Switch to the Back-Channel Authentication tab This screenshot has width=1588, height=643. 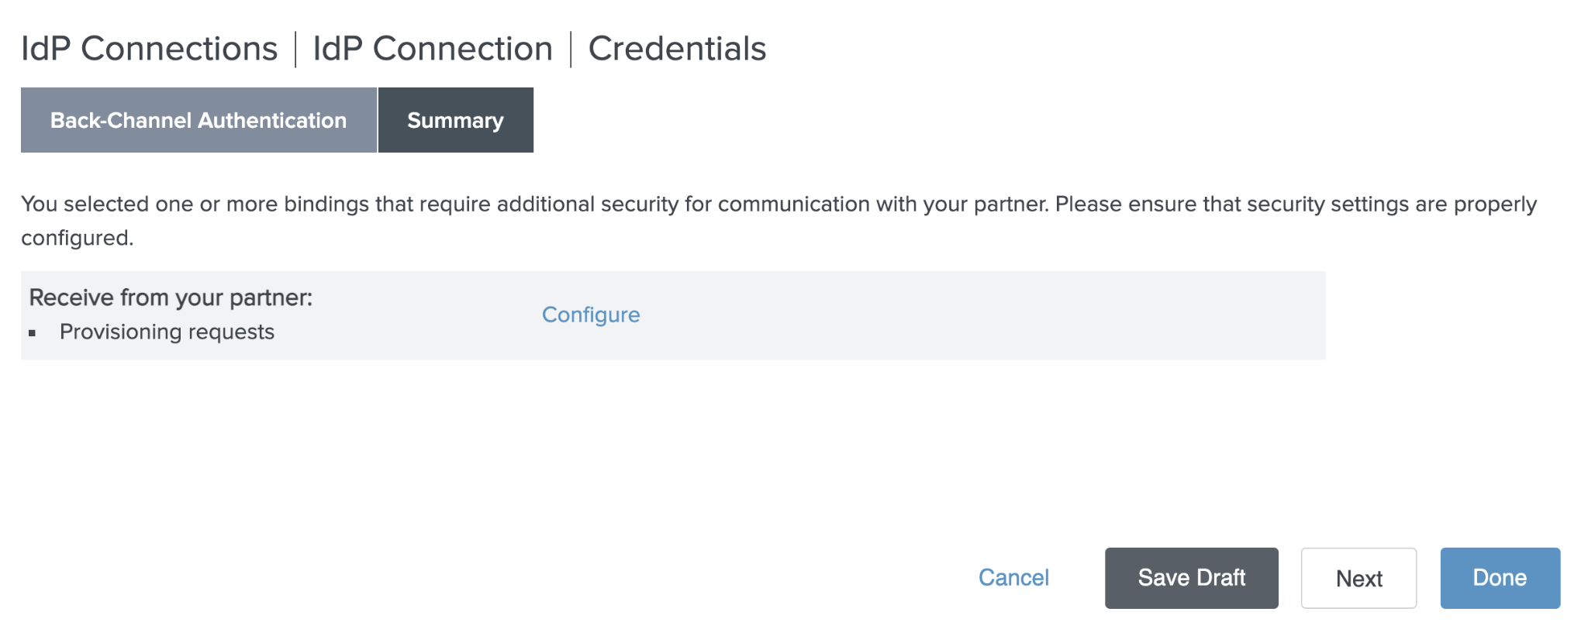(x=198, y=120)
